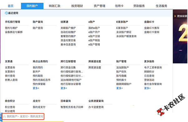Open 亲亲账户额度查询 link
188x122 pixels.
[126, 36]
